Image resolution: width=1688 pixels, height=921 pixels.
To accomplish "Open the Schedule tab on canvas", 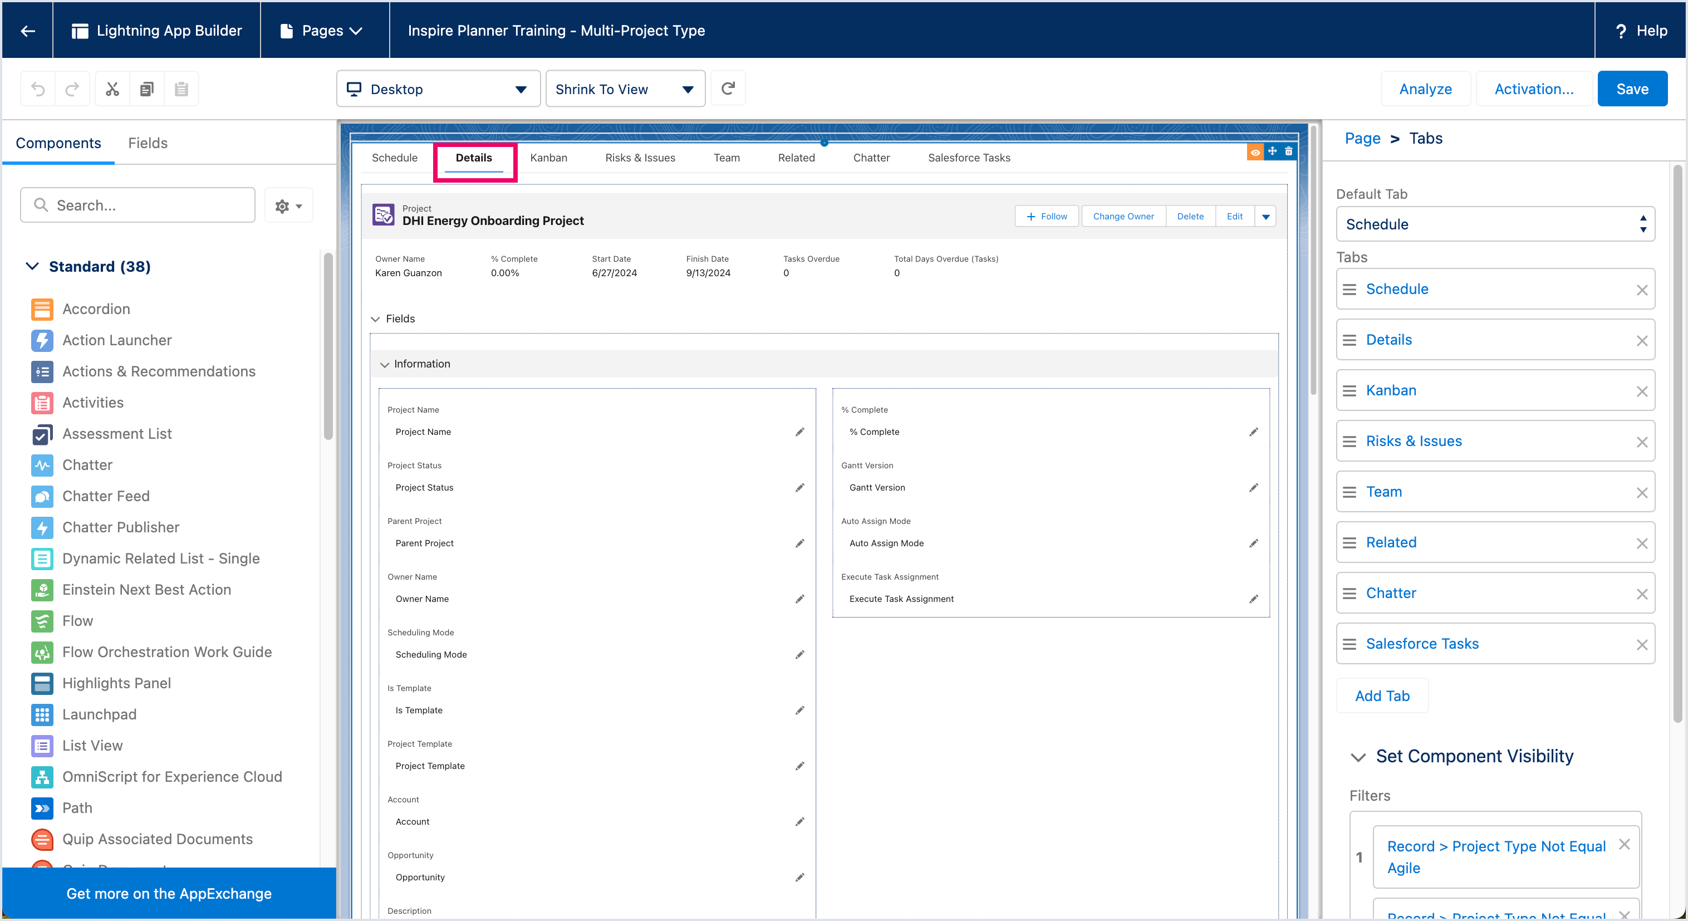I will (395, 158).
